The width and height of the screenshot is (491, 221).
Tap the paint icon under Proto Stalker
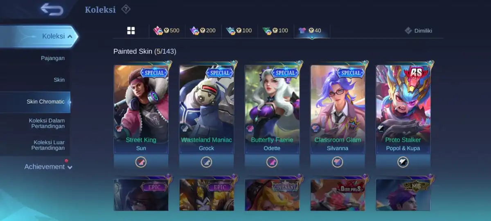403,162
